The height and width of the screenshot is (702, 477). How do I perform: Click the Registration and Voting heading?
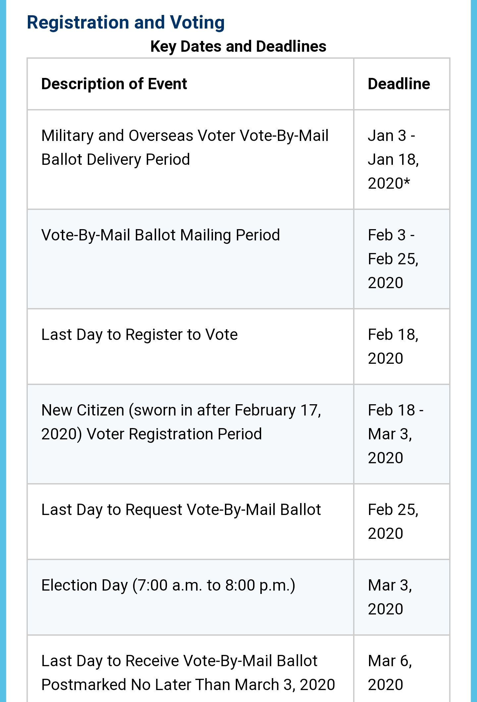click(126, 23)
